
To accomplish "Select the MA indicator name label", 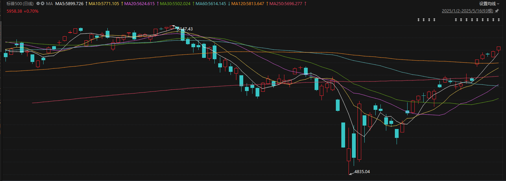I will pyautogui.click(x=49, y=3).
